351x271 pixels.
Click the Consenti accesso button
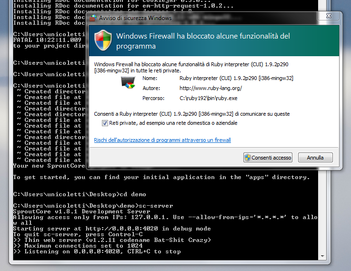268,158
